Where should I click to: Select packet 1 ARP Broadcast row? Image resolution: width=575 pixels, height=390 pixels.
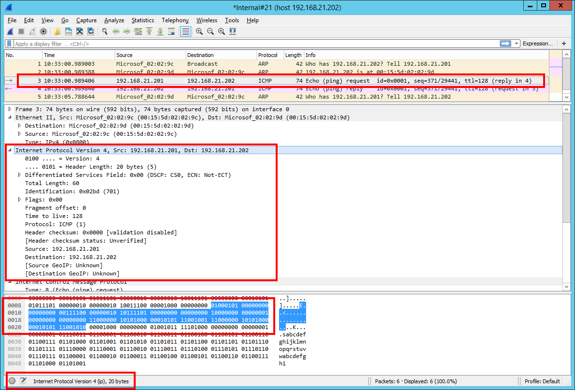click(x=277, y=64)
